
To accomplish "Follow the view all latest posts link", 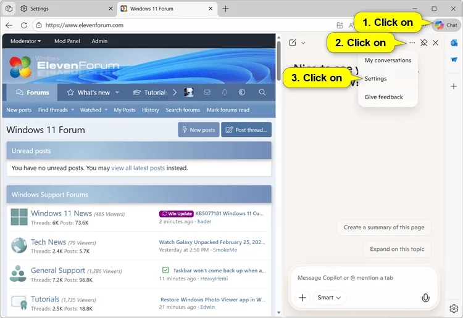I will point(138,168).
